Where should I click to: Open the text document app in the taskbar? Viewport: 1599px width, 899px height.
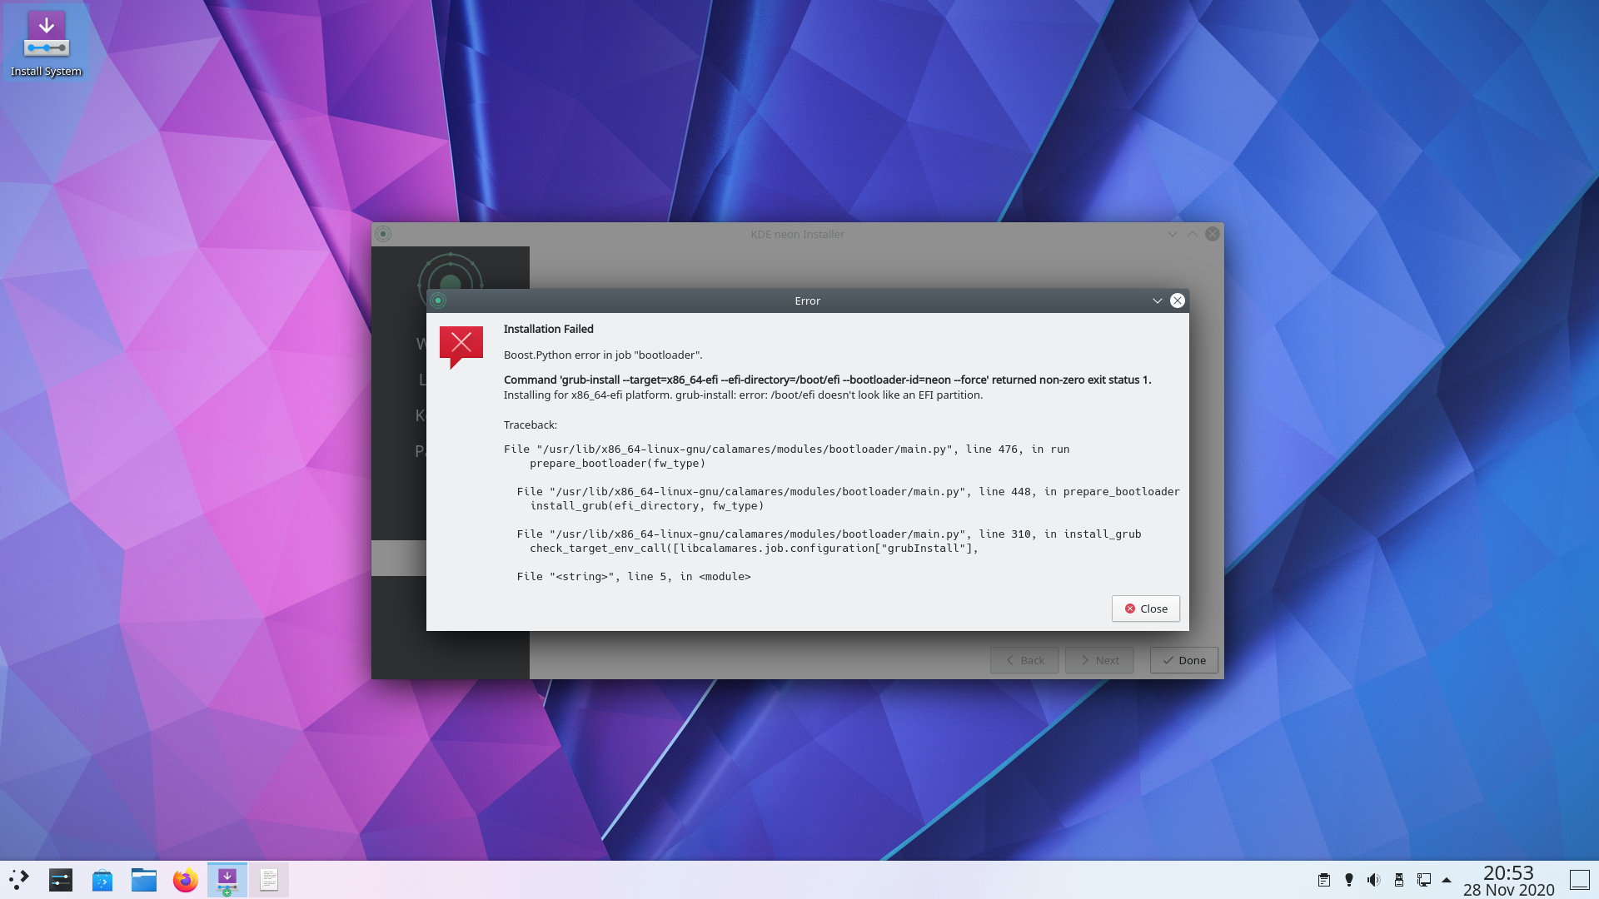268,879
